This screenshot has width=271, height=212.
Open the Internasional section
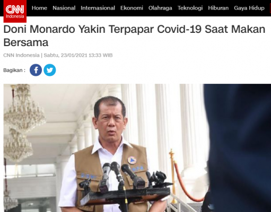click(x=98, y=8)
